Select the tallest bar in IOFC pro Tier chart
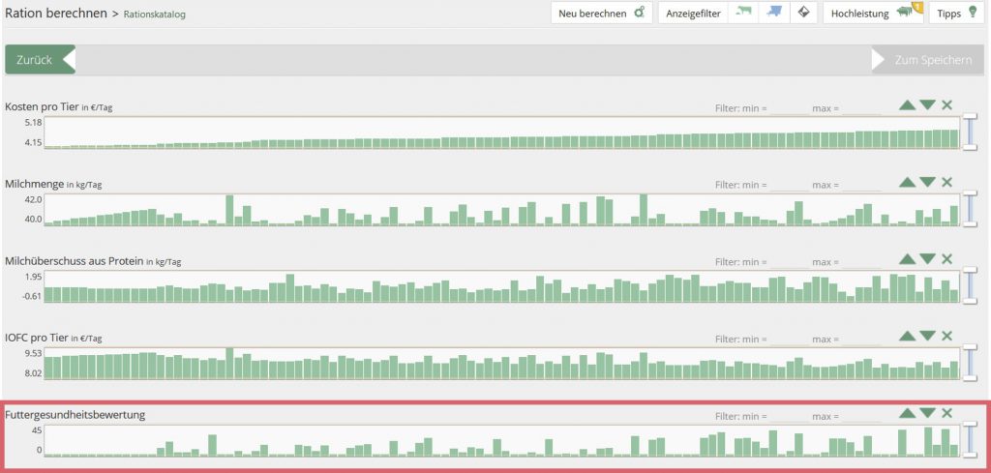This screenshot has height=473, width=991. pos(229,363)
